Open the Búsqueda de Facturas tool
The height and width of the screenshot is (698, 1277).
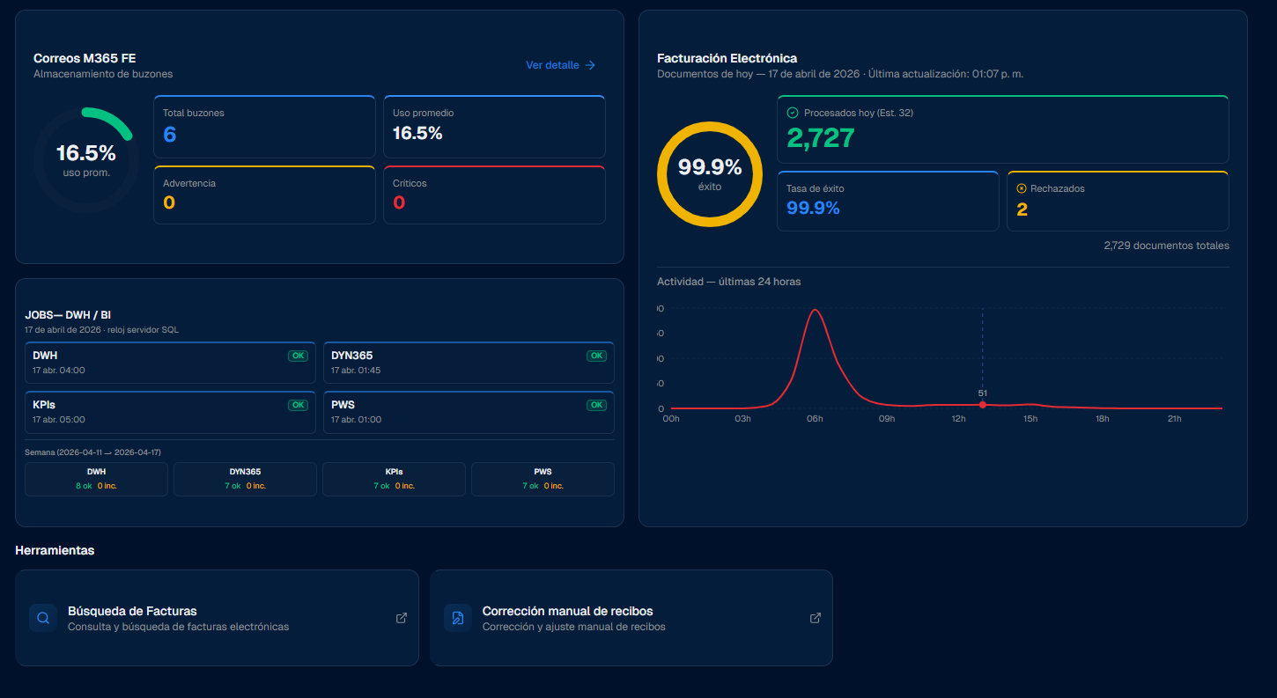pos(217,618)
